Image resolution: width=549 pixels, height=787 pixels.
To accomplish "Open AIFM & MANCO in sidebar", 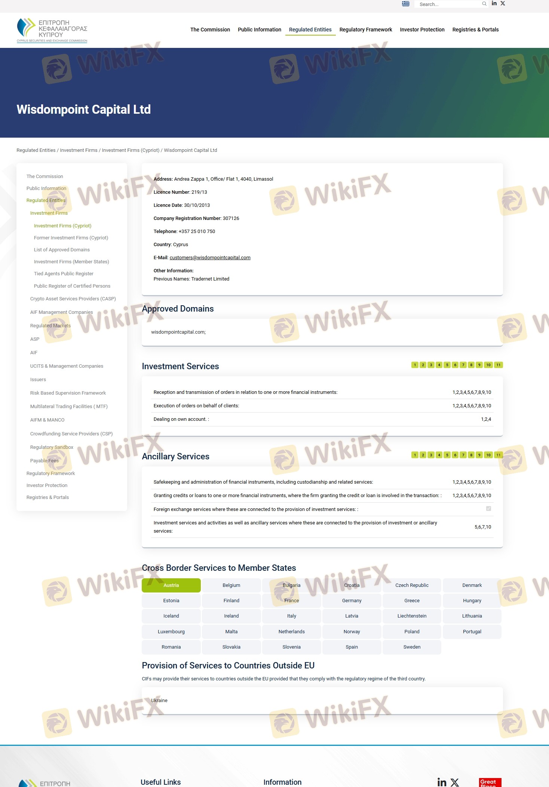I will pyautogui.click(x=47, y=420).
